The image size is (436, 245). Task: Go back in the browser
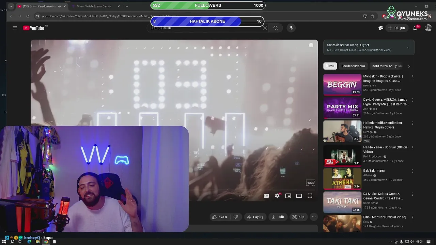(12, 16)
